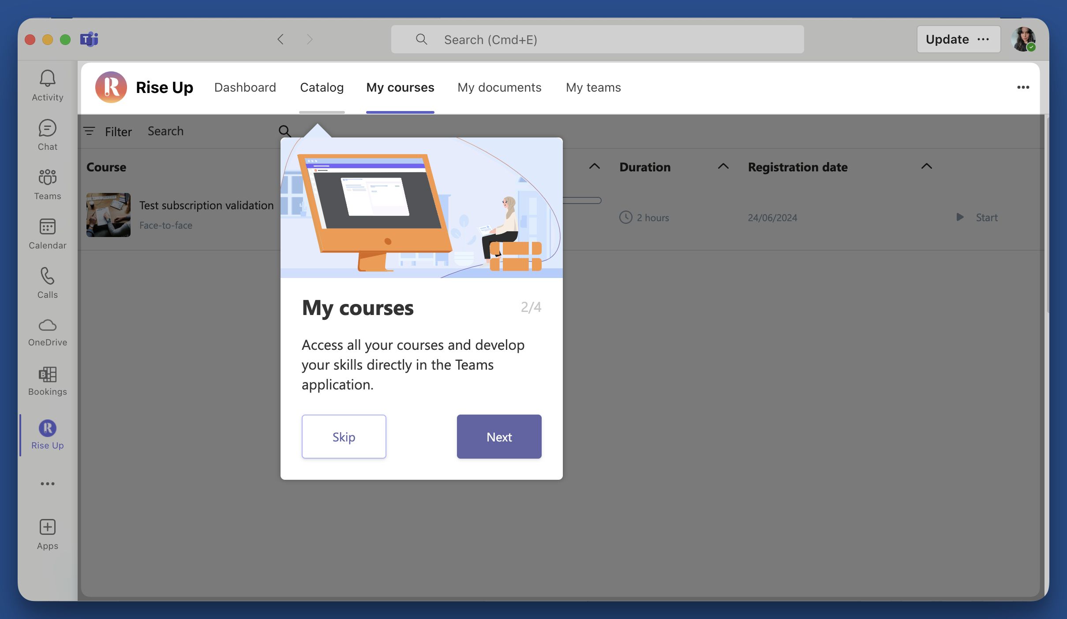The width and height of the screenshot is (1067, 619).
Task: Open OneDrive from the sidebar
Action: pyautogui.click(x=47, y=330)
